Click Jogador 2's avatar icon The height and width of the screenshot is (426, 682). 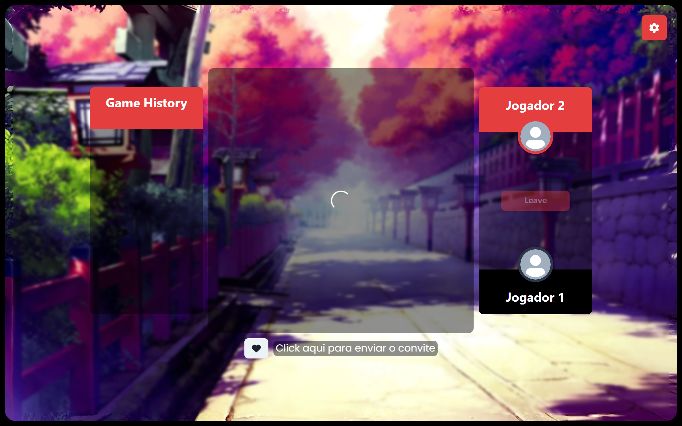coord(535,137)
